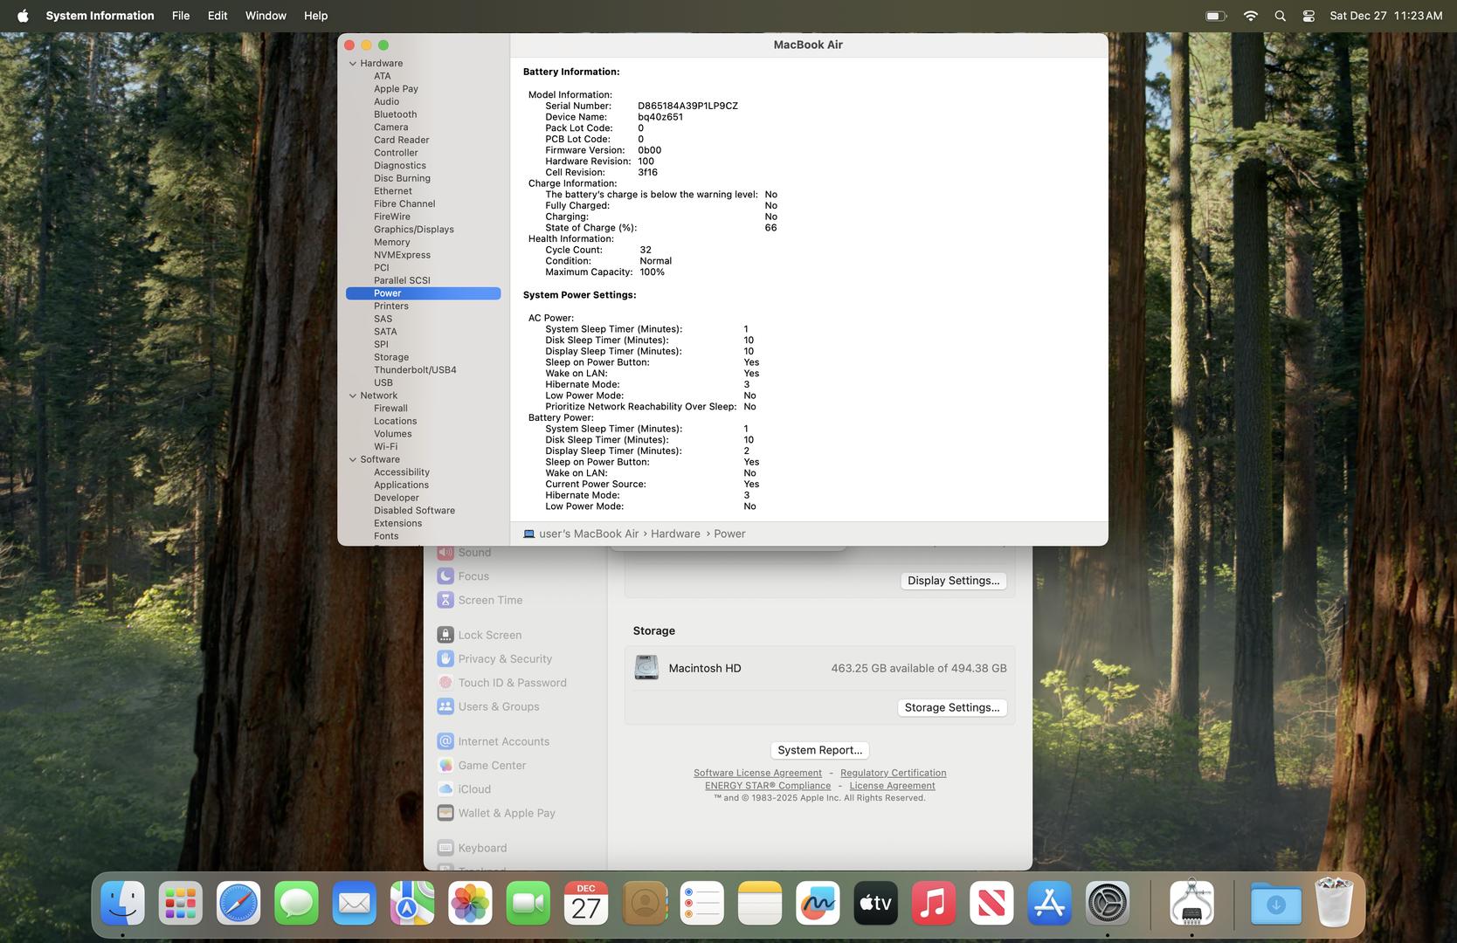Open the Music app in Dock
1457x943 pixels.
[x=933, y=904]
